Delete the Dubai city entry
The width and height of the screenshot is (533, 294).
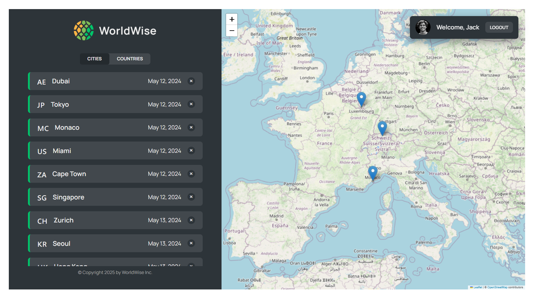point(191,81)
